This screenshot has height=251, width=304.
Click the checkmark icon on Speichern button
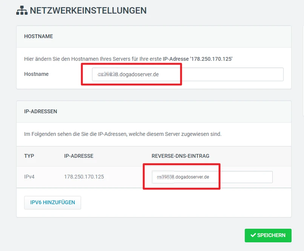(x=253, y=235)
